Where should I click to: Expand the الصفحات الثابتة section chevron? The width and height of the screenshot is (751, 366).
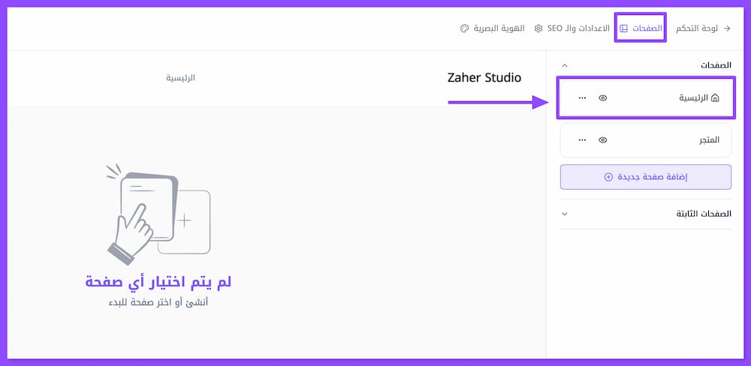[x=565, y=214]
